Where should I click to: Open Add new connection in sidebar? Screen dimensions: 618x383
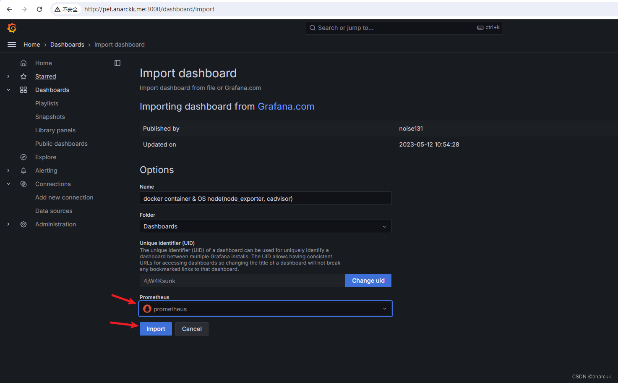click(x=64, y=197)
